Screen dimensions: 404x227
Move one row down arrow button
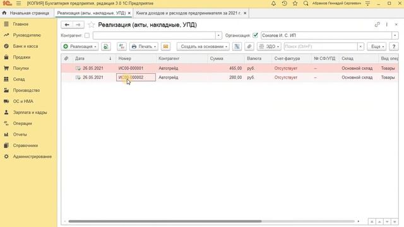point(387,221)
